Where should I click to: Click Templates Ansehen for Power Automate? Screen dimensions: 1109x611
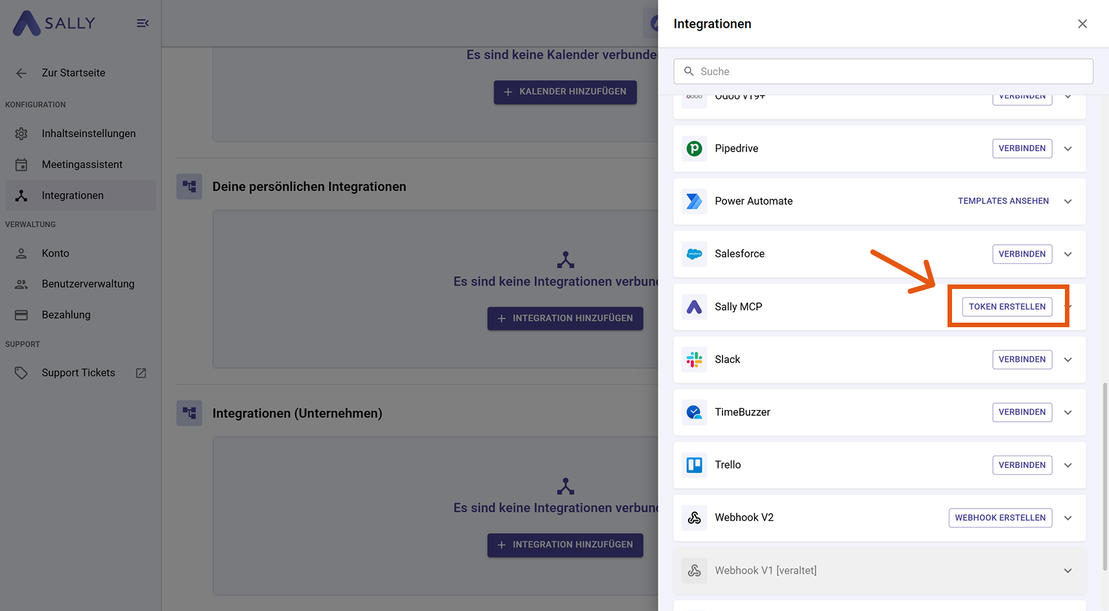click(1003, 202)
